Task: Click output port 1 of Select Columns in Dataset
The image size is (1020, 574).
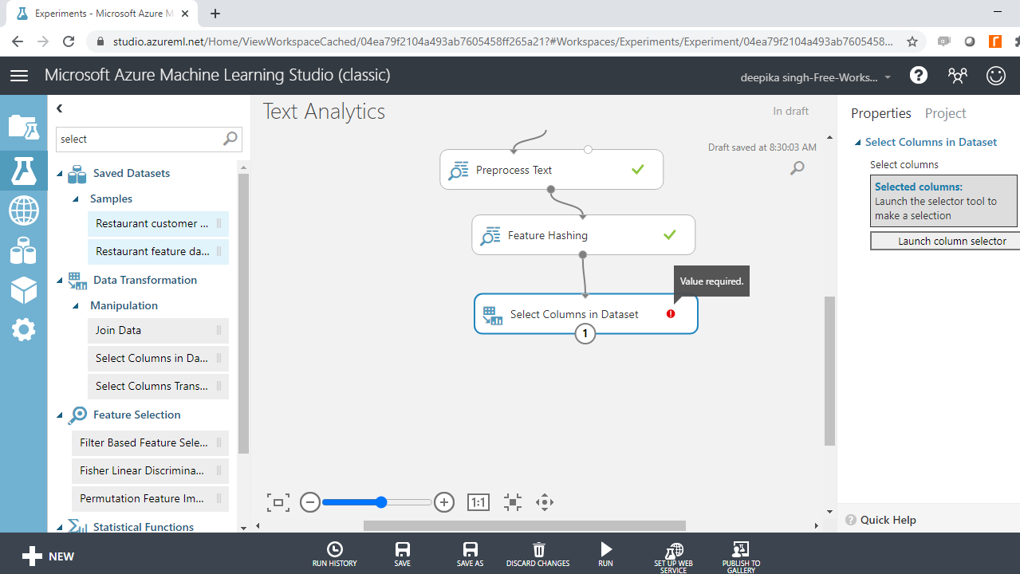Action: [585, 334]
